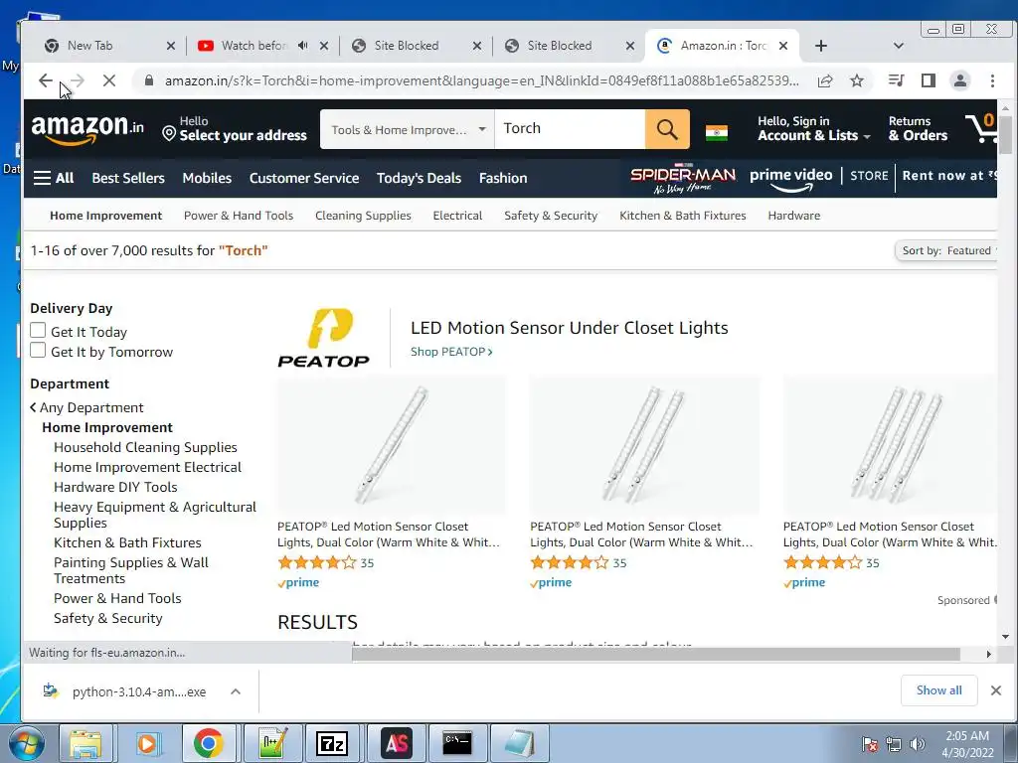Open Returns & Orders
Image resolution: width=1018 pixels, height=763 pixels.
(918, 128)
